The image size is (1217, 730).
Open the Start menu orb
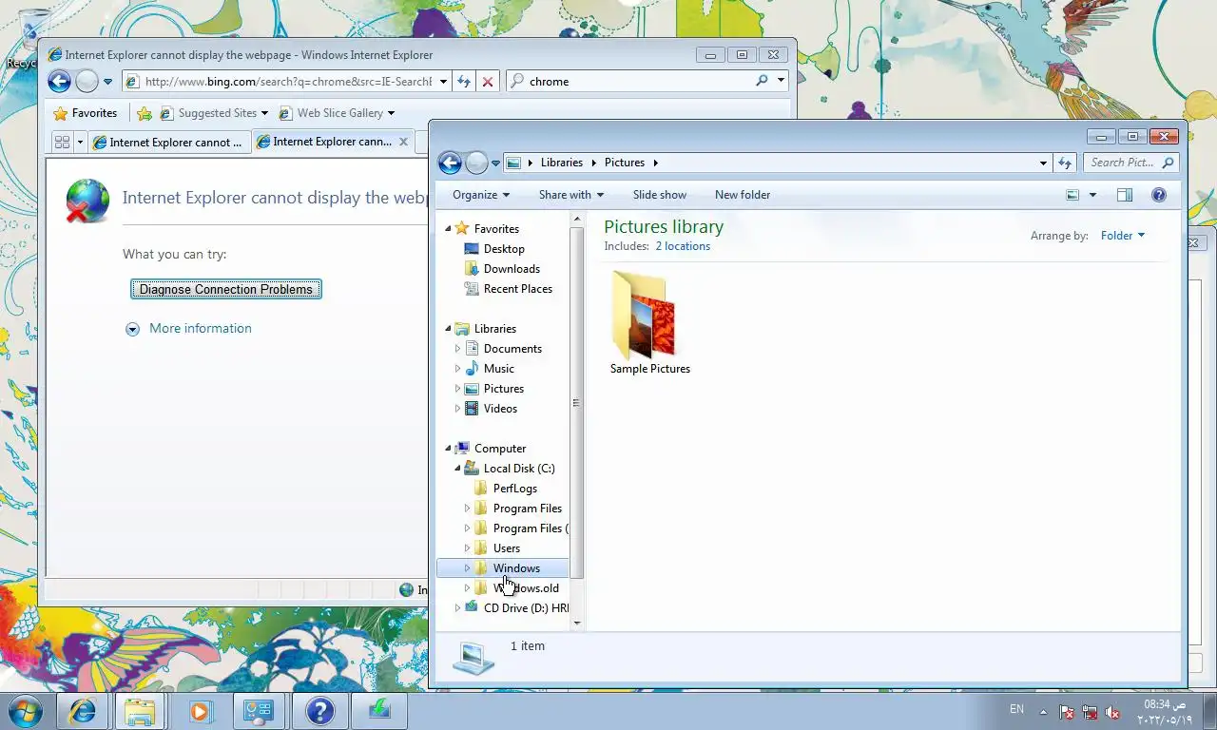[x=26, y=711]
